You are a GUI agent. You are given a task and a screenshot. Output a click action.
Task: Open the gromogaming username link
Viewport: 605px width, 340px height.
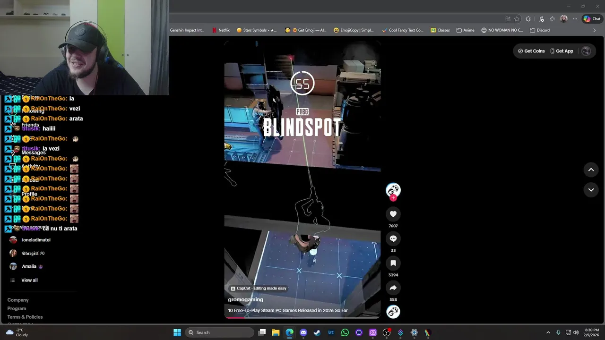pos(245,299)
